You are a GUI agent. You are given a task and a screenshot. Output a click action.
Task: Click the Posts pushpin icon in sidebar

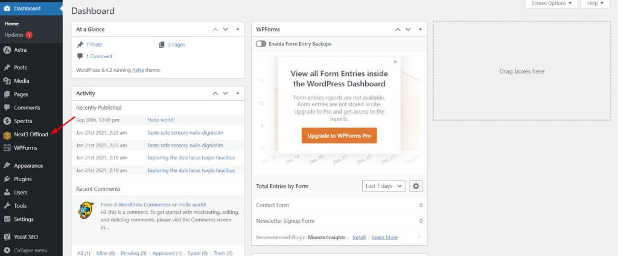click(x=7, y=68)
